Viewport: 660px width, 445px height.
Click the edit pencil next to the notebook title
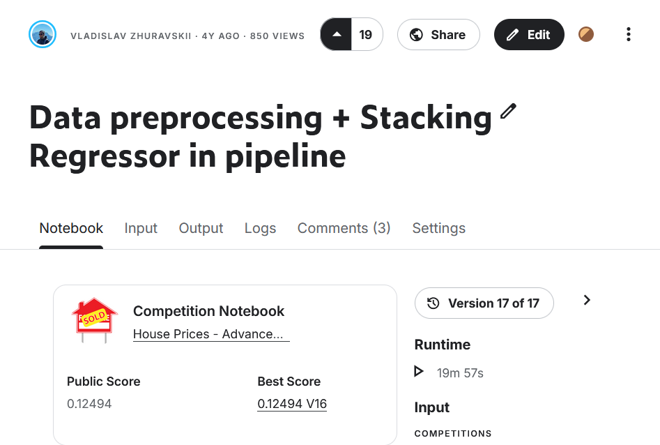point(508,110)
